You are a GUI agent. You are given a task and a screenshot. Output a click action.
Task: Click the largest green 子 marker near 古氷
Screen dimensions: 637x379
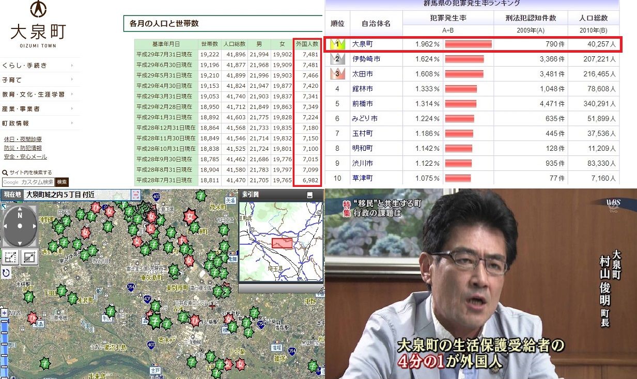coord(154,321)
